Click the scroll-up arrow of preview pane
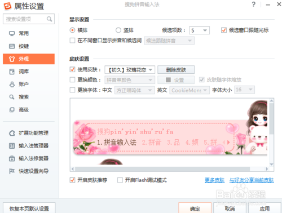This screenshot has width=282, height=213. [x=271, y=101]
